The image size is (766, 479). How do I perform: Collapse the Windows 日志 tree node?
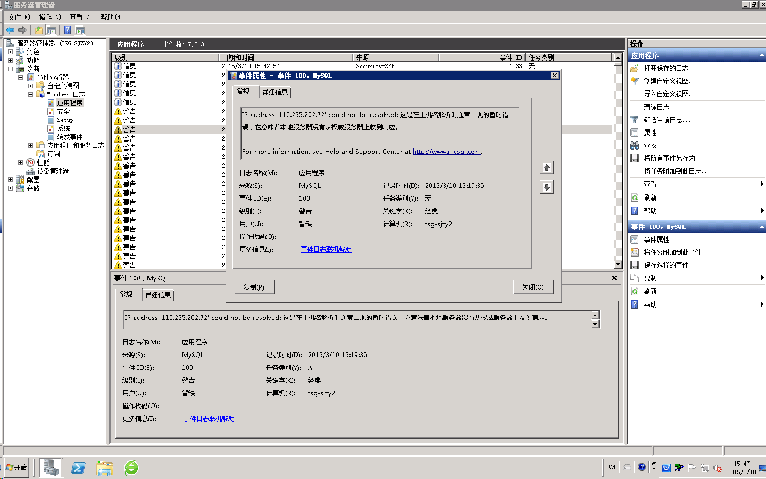30,94
